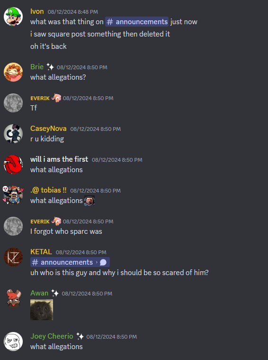This screenshot has width=268, height=360.
Task: Open the announcements channel mention in Ivon's message
Action: coord(137,22)
